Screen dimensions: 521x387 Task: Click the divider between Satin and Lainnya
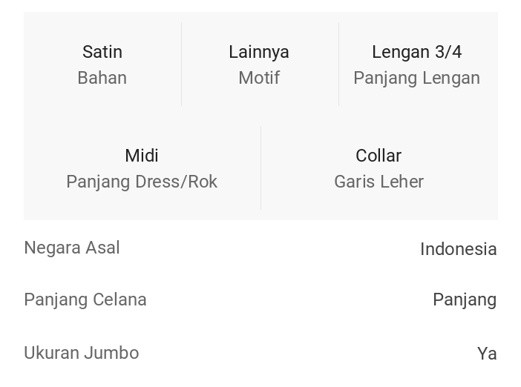coord(181,64)
